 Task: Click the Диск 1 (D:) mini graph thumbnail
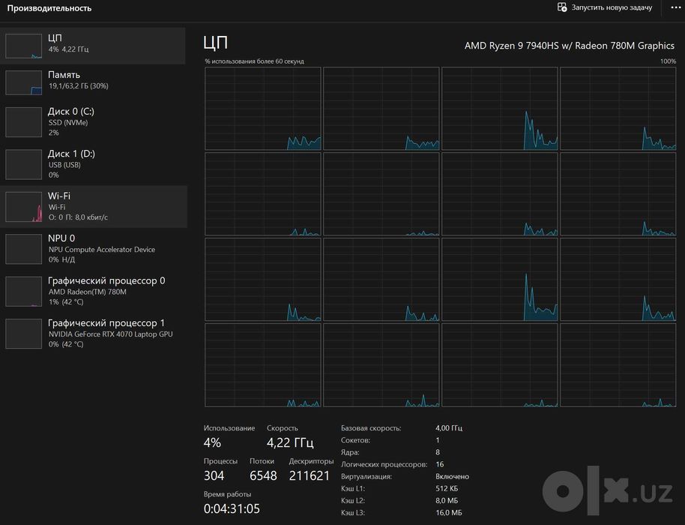[x=23, y=164]
